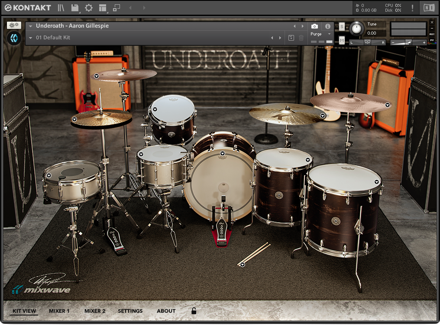The width and height of the screenshot is (440, 325).
Task: Open the Kontakt file browser sidebar
Action: pos(61,7)
